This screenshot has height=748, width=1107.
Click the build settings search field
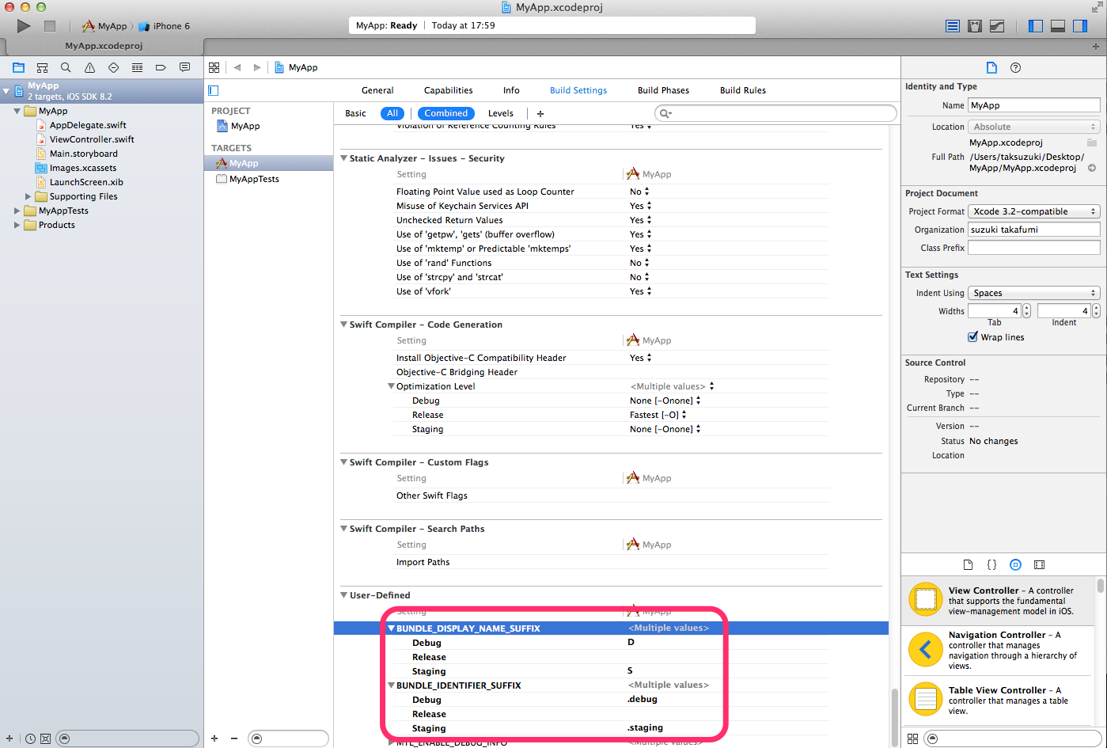point(779,113)
